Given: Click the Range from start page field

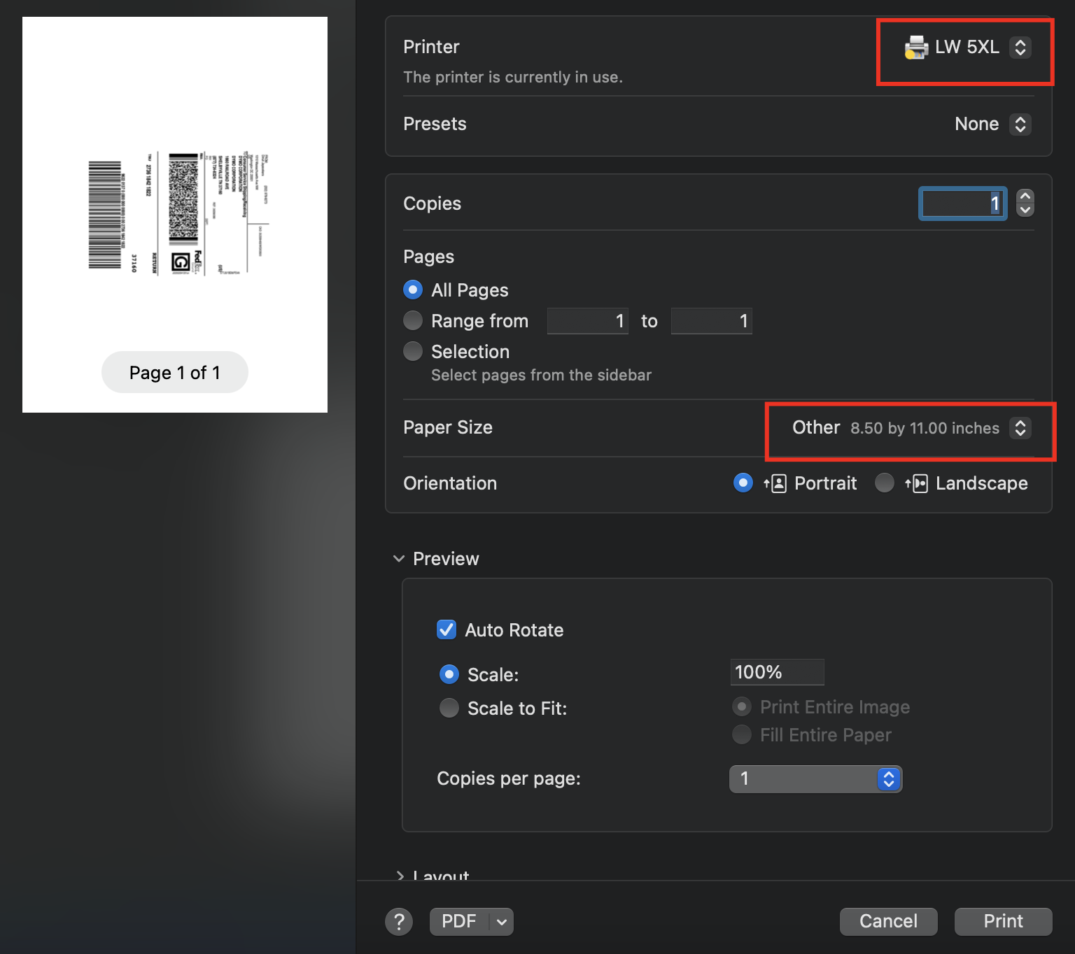Looking at the screenshot, I should coord(588,321).
